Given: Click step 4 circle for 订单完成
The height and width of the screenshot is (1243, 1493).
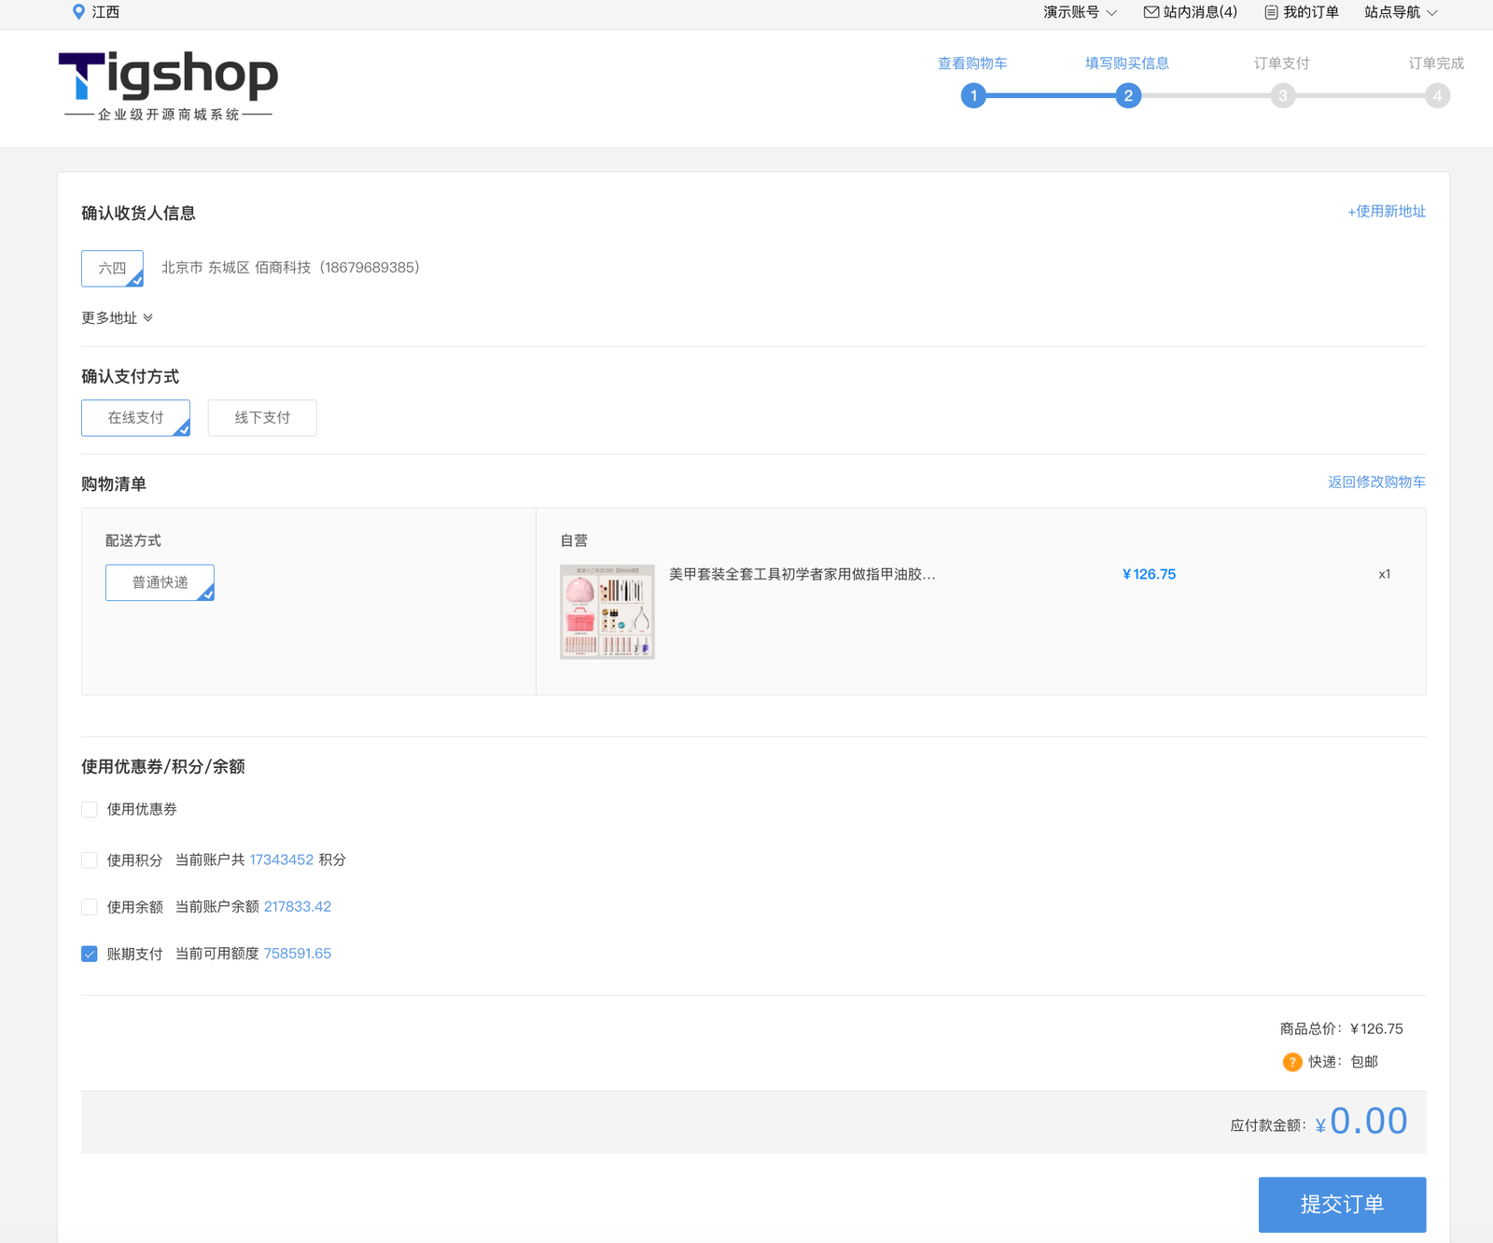Looking at the screenshot, I should click(x=1437, y=96).
